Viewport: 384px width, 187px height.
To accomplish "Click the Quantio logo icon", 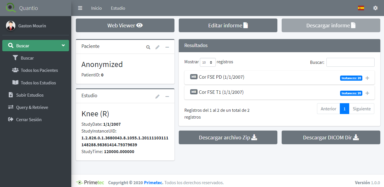I will point(11,8).
